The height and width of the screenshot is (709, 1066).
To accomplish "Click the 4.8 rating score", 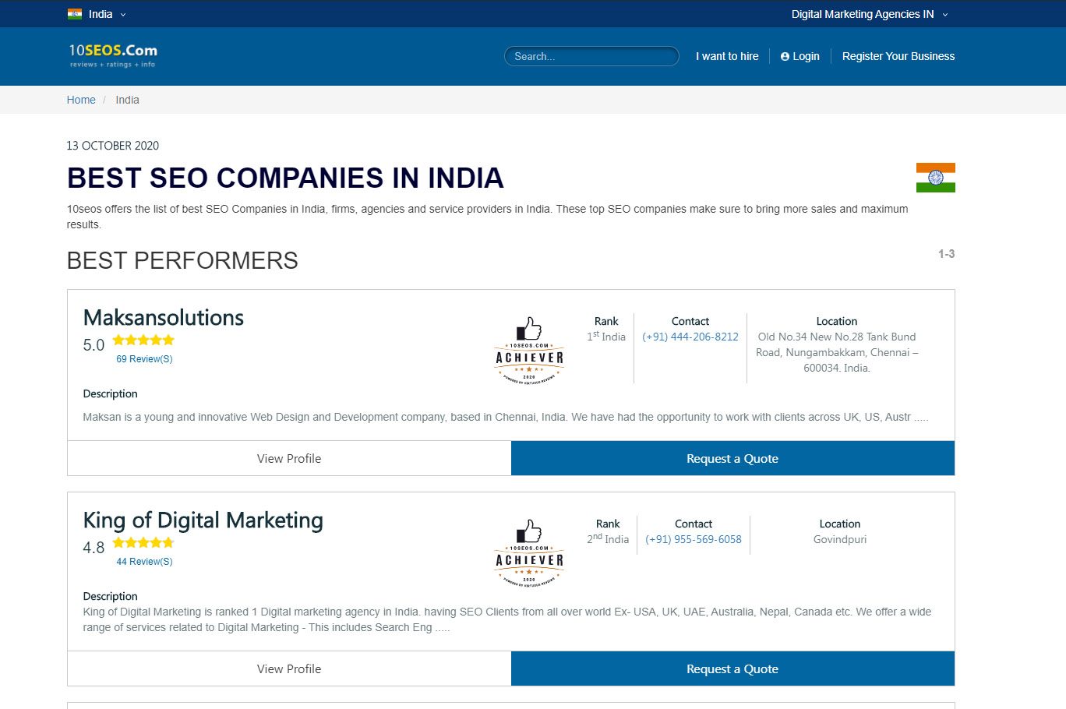I will point(94,548).
